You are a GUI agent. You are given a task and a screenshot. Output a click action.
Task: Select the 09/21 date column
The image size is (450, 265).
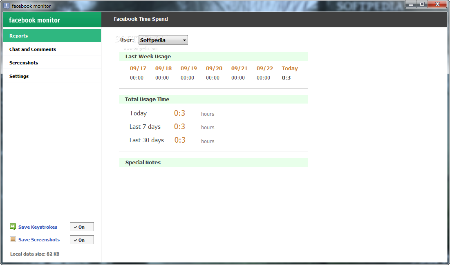pos(240,68)
